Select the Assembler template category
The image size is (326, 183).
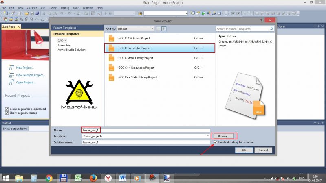pyautogui.click(x=64, y=45)
